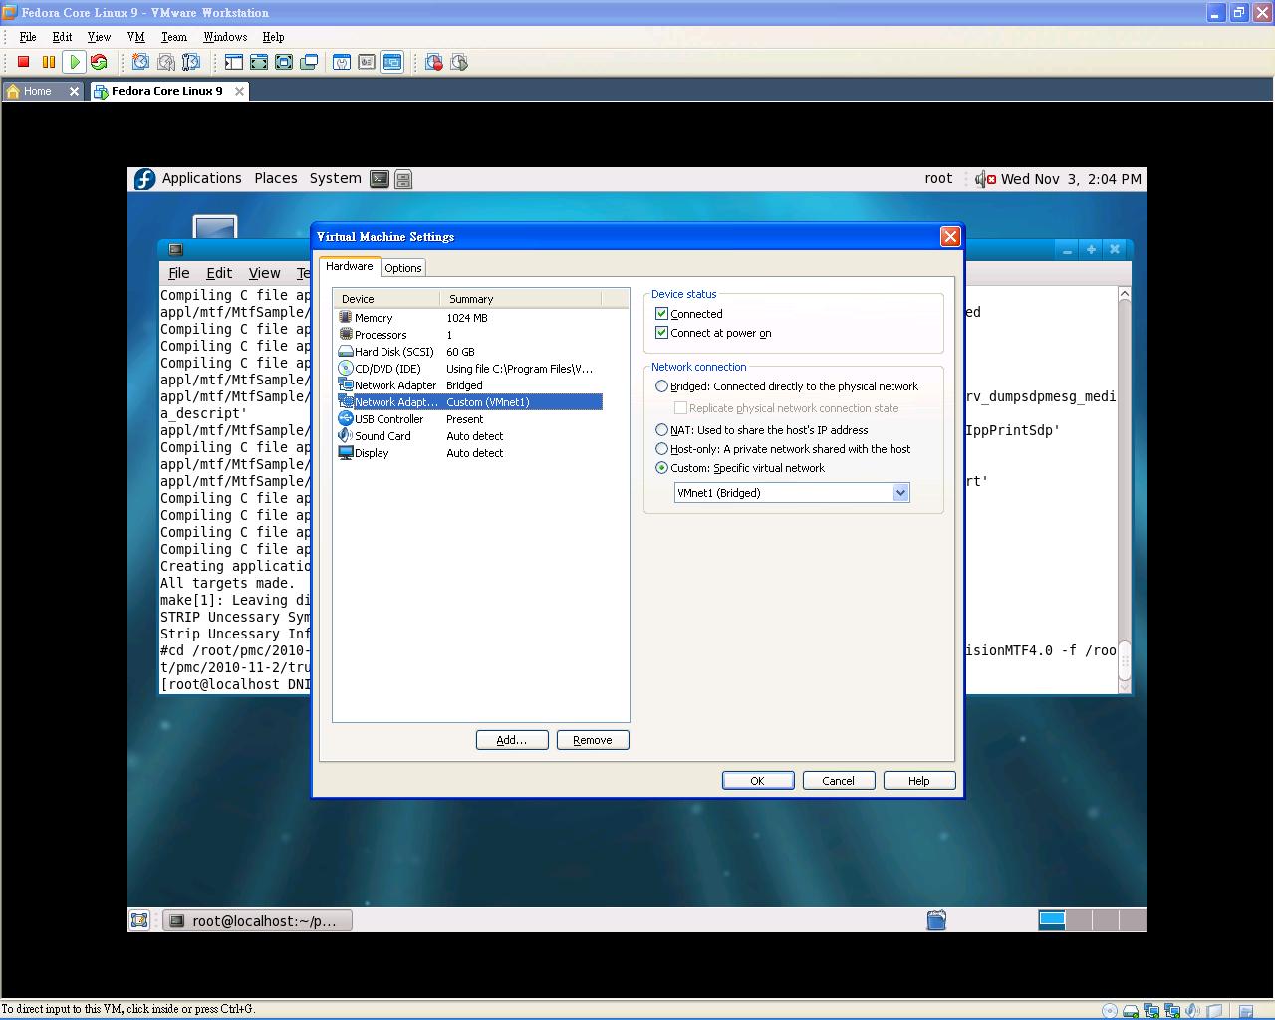The width and height of the screenshot is (1275, 1020).
Task: Click the Reset VM toolbar icon
Action: click(99, 62)
